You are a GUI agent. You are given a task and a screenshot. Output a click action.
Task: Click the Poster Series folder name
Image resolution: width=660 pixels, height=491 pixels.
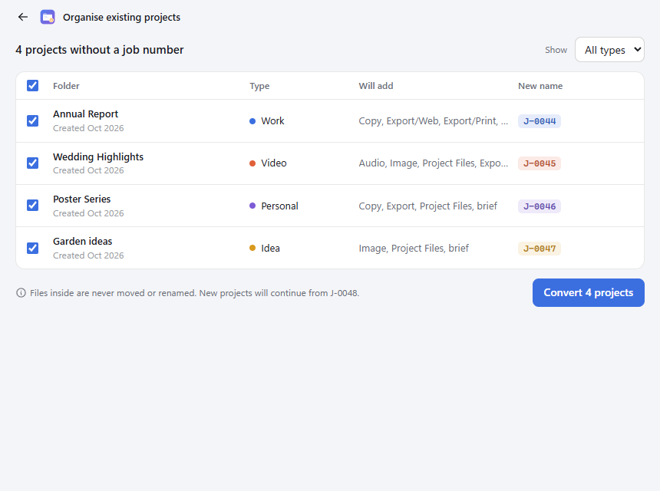pyautogui.click(x=81, y=199)
